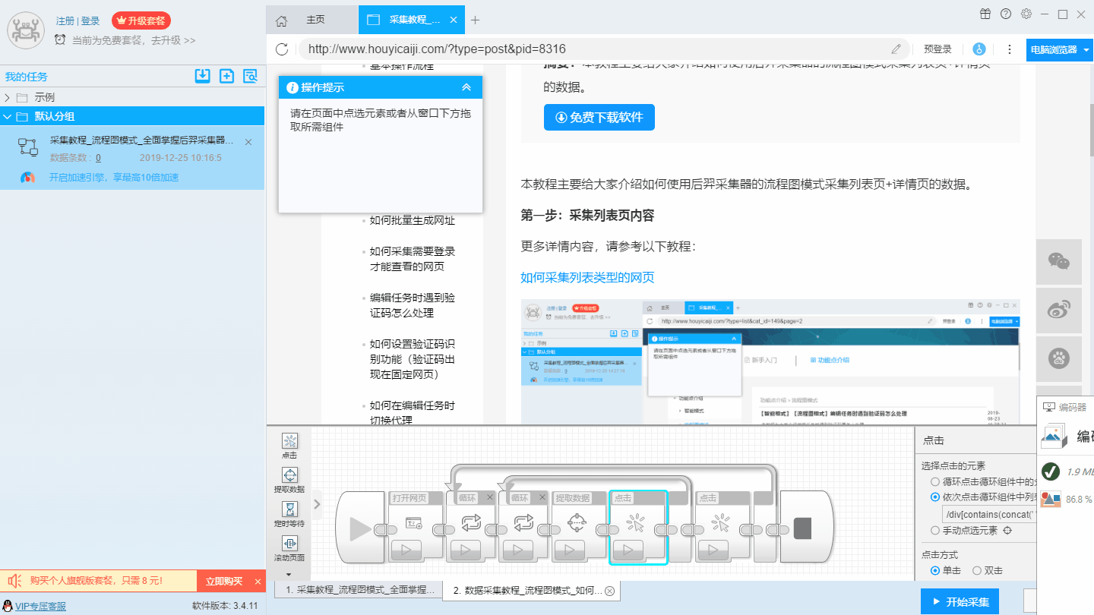Click the speaker icon in the promo bar
1094x615 pixels.
pyautogui.click(x=13, y=581)
